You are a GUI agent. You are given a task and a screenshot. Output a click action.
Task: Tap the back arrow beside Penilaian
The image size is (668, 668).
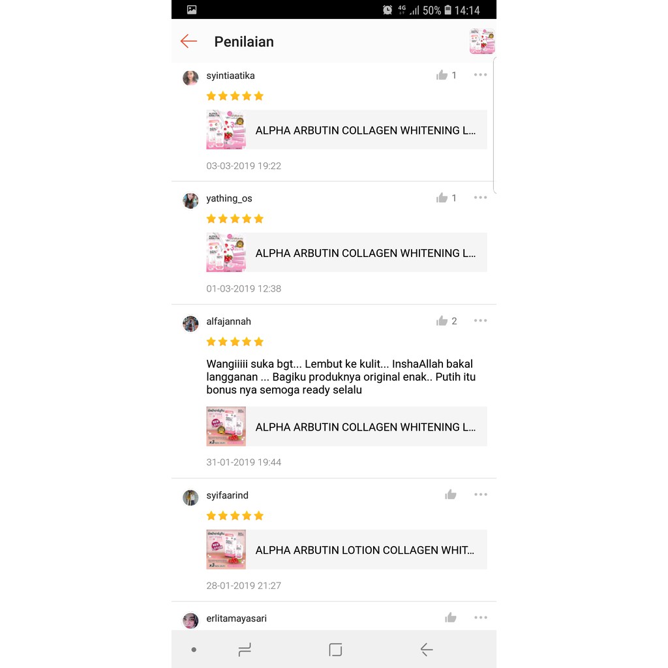[x=189, y=41]
